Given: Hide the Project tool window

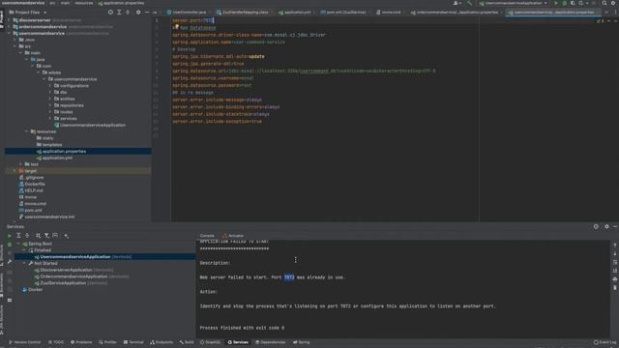Looking at the screenshot, I should (x=147, y=13).
